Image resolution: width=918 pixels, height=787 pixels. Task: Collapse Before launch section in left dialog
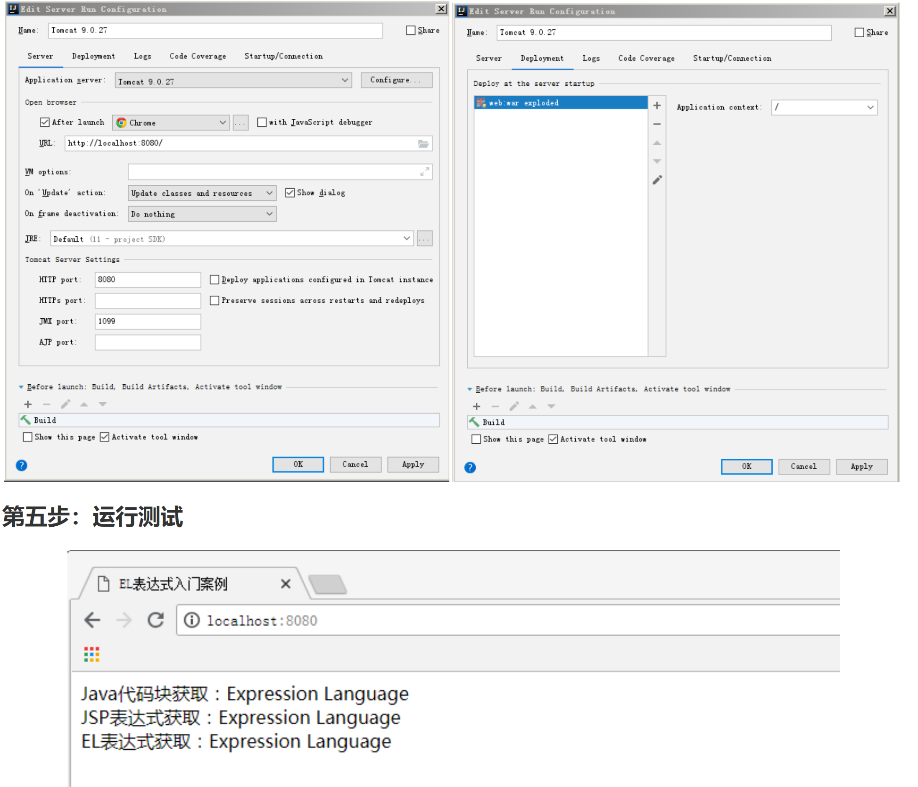pos(21,387)
